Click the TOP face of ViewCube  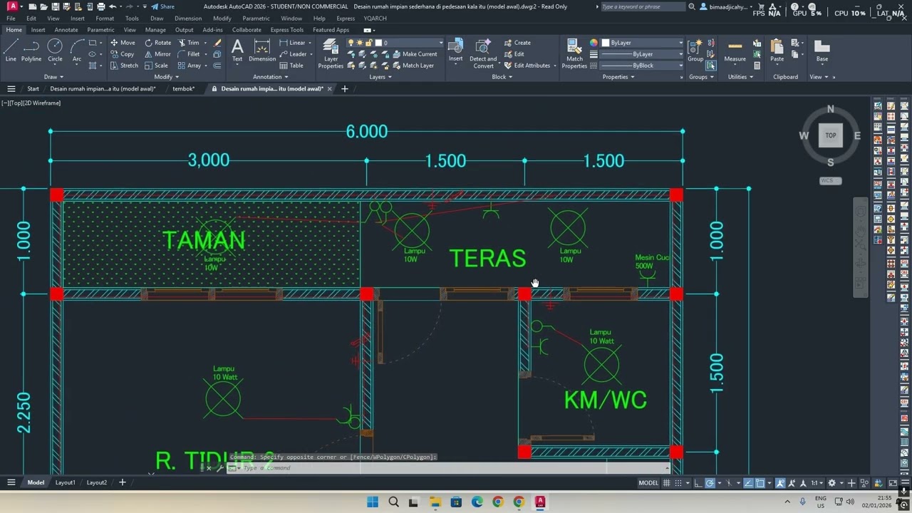click(831, 135)
